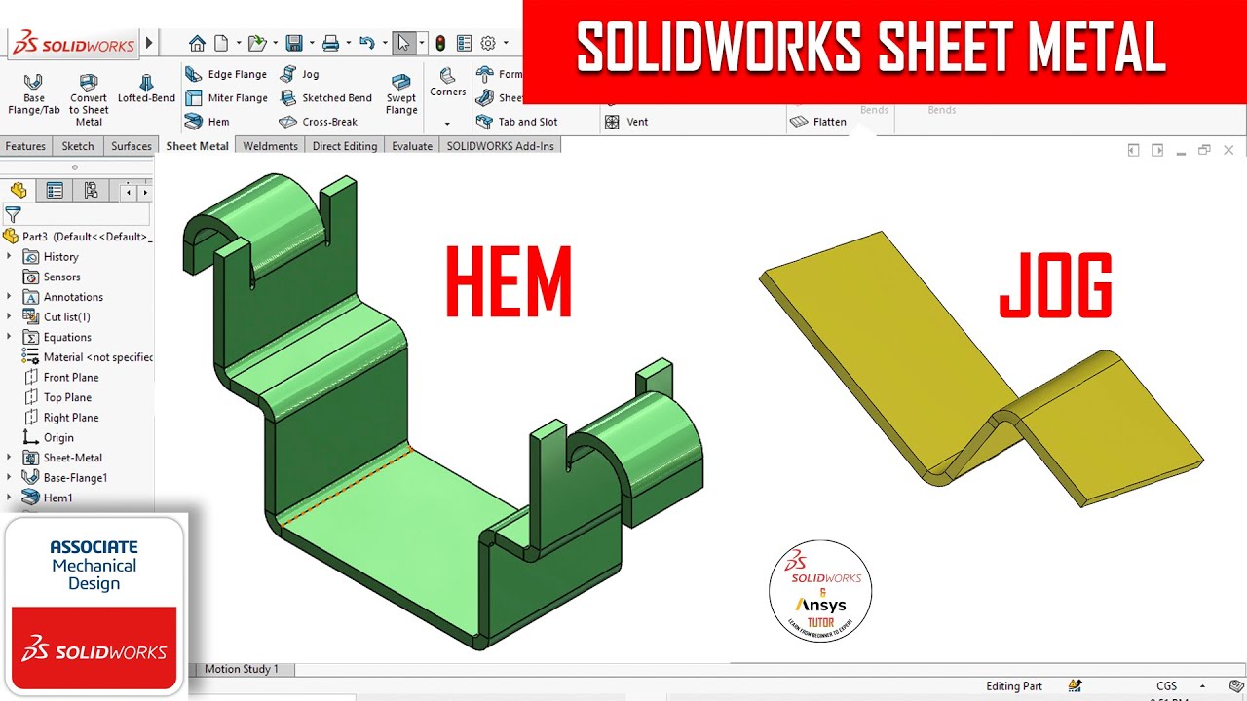Select the Base Flange/Tab tool
This screenshot has height=701, width=1247.
(x=34, y=93)
